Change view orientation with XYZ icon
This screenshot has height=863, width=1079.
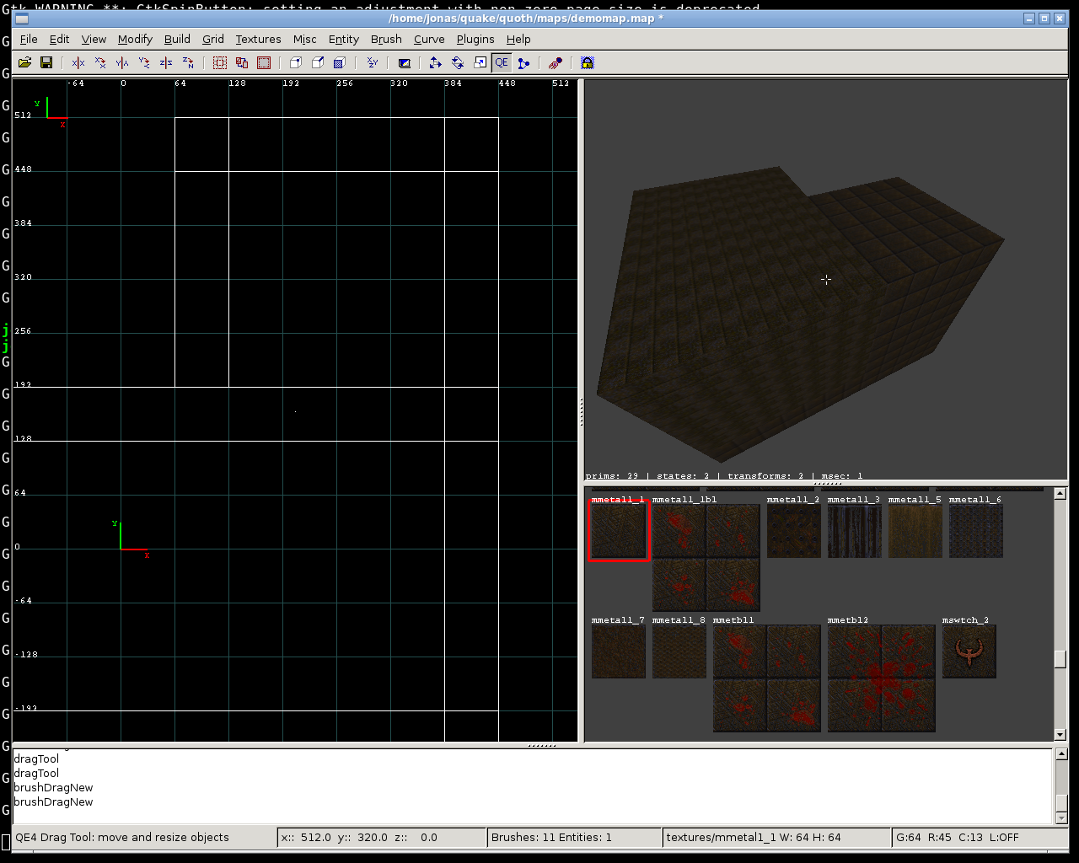pyautogui.click(x=372, y=62)
